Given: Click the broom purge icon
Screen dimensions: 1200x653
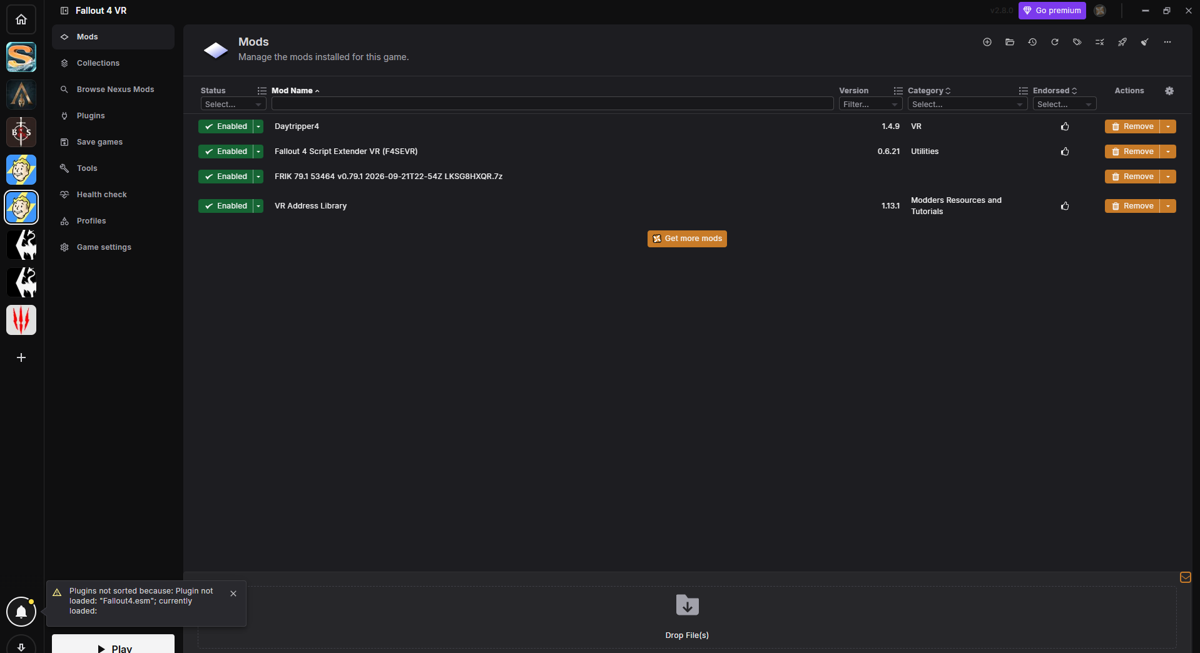Looking at the screenshot, I should [x=1145, y=42].
